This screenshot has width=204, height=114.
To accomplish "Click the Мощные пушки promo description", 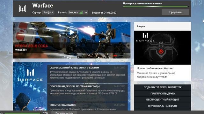I will point(156,75).
